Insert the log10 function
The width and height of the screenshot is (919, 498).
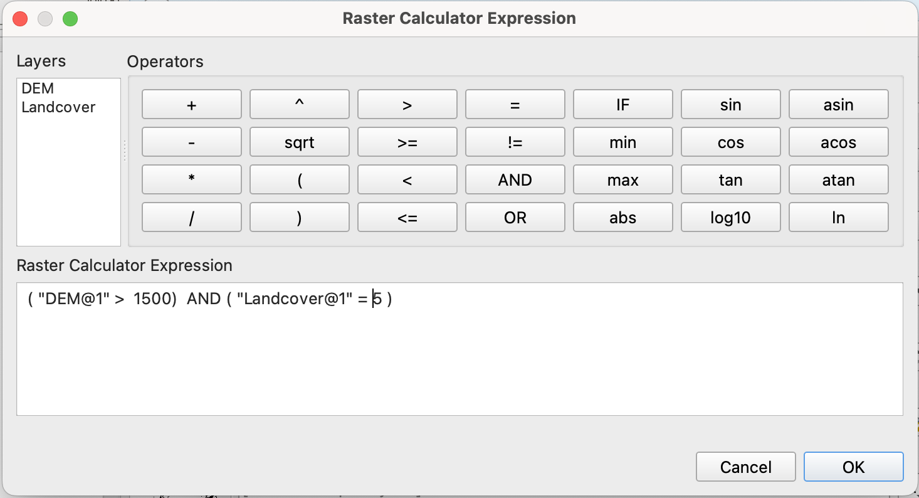coord(730,218)
